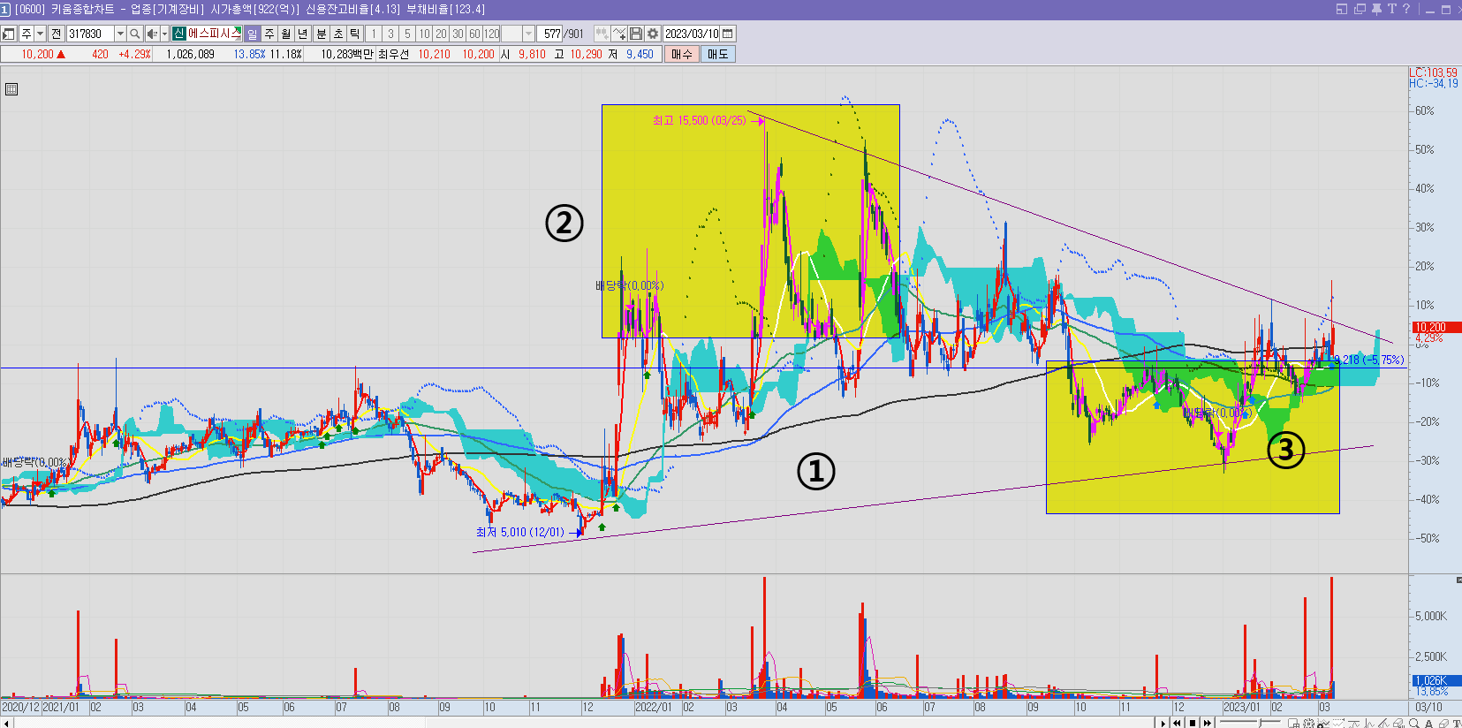Image resolution: width=1462 pixels, height=728 pixels.
Task: Open the 주 type dropdown arrow at far left
Action: click(40, 34)
